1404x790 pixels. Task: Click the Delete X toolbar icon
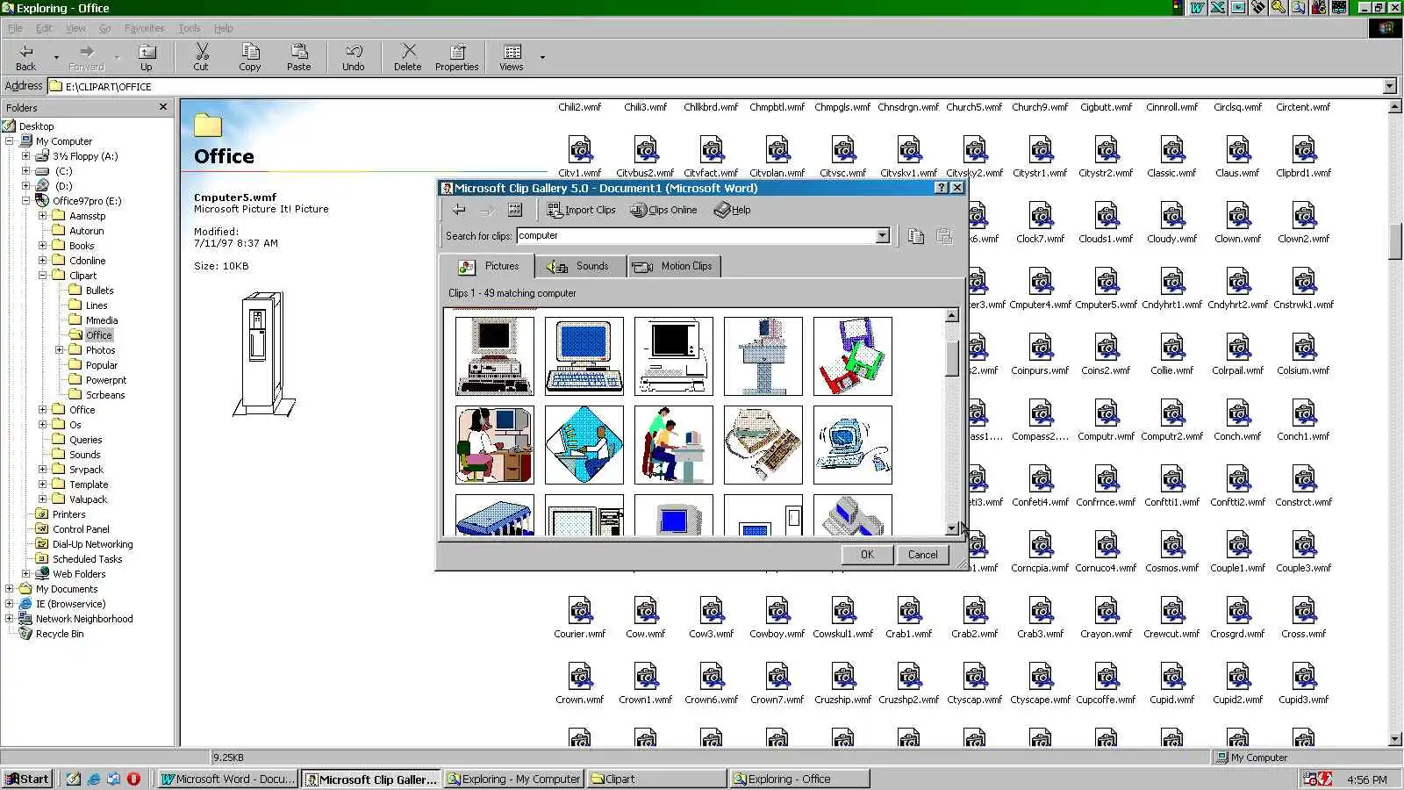tap(407, 57)
